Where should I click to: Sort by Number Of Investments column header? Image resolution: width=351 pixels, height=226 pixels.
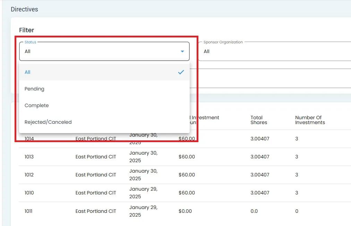310,120
